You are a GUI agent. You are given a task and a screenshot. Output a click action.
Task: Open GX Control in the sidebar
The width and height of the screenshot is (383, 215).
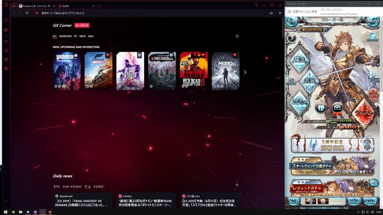[6, 20]
